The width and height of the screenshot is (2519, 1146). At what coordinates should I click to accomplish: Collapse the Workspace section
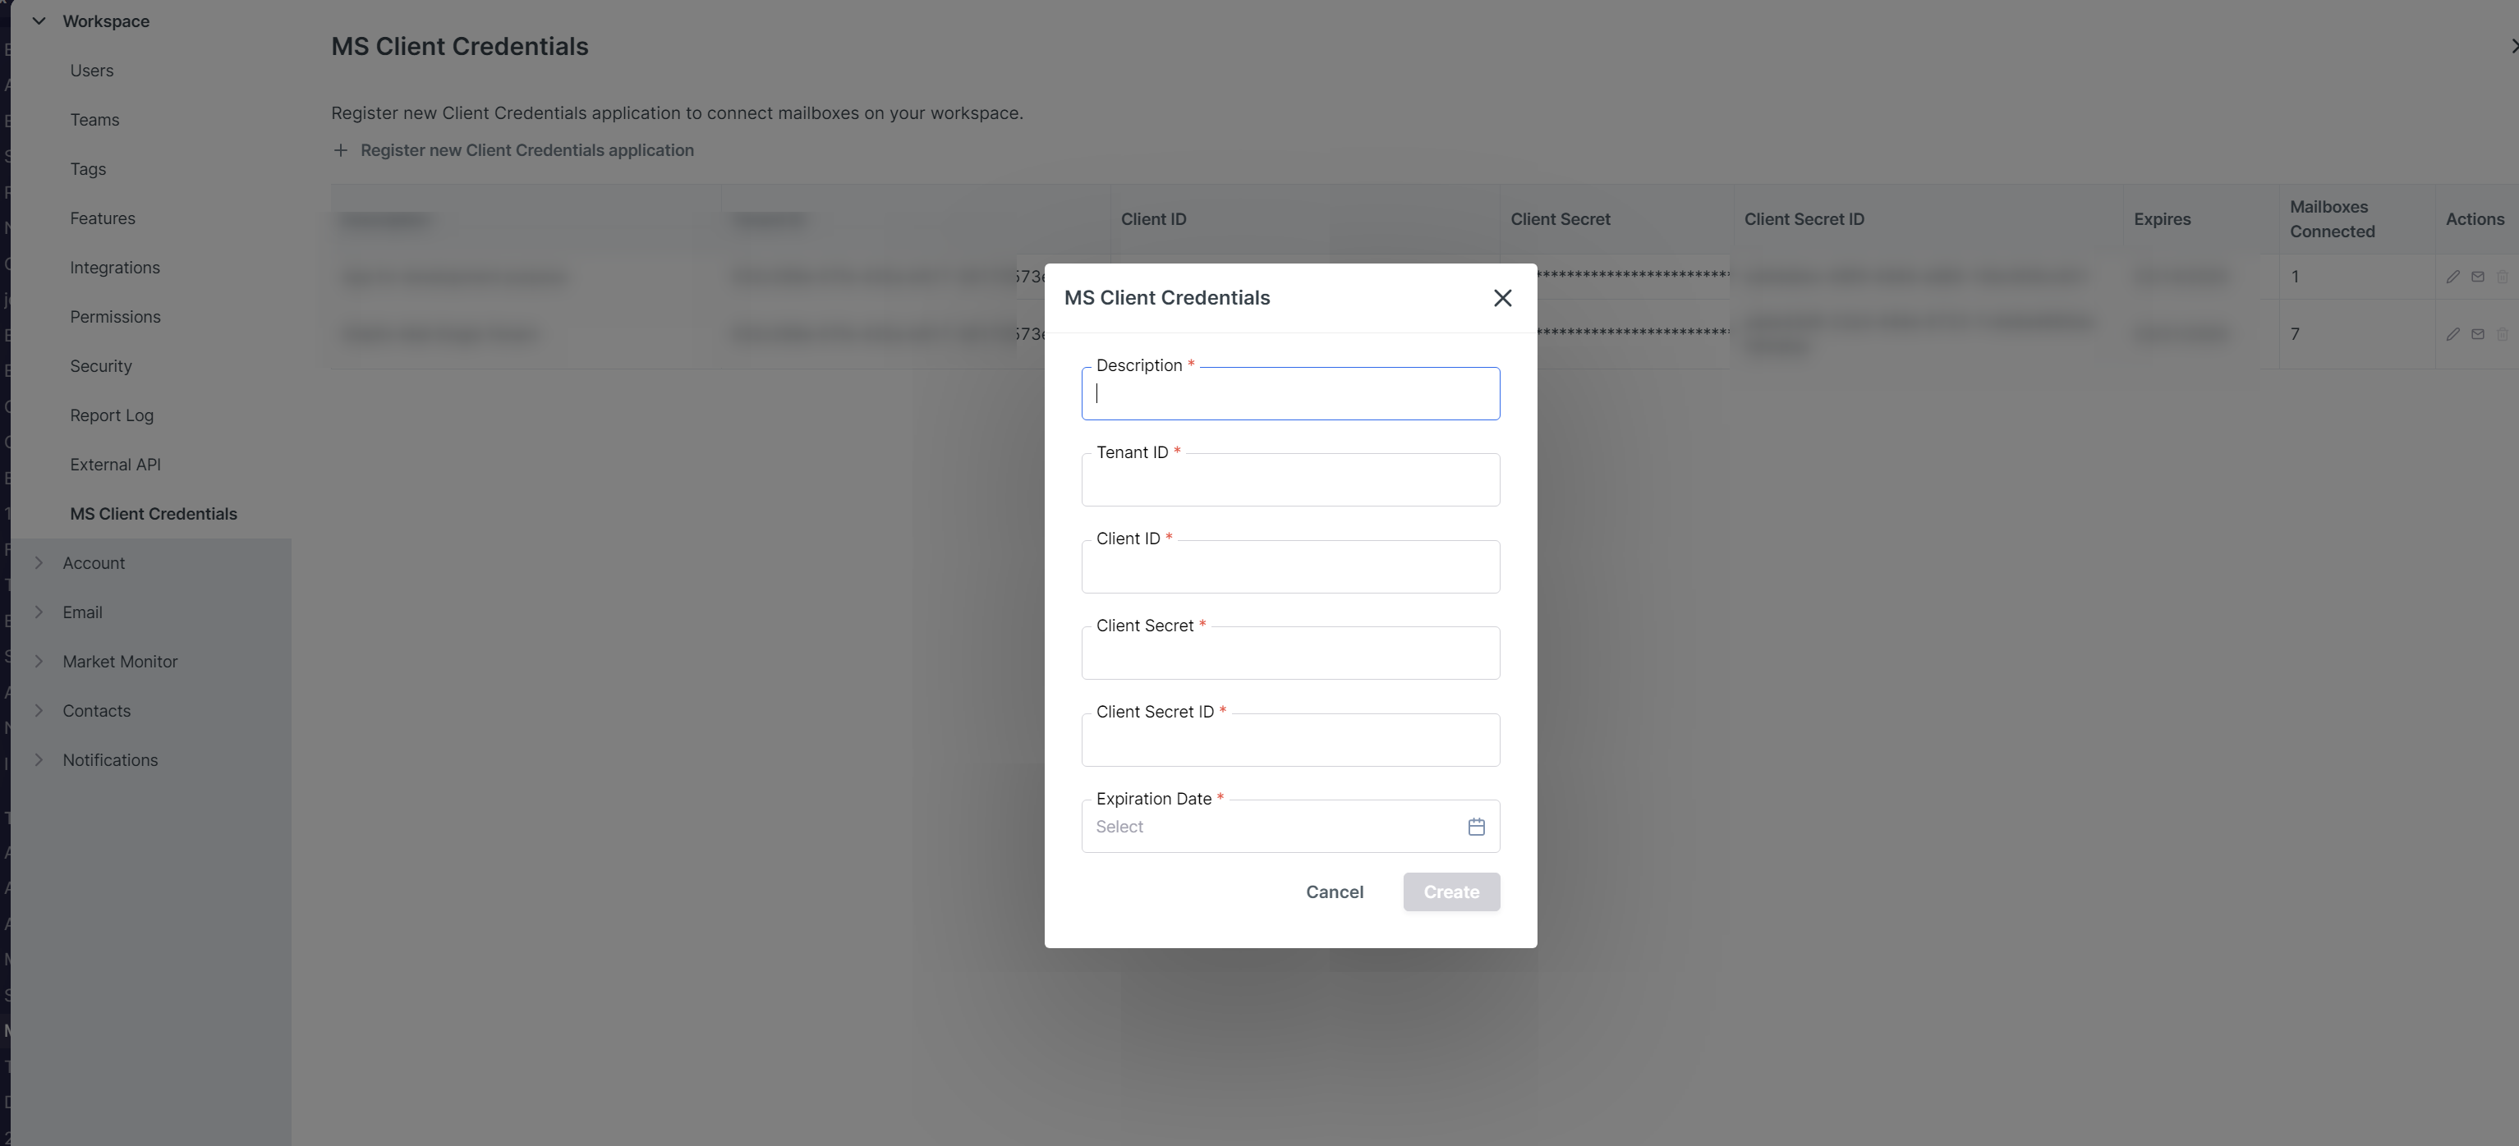pos(39,21)
